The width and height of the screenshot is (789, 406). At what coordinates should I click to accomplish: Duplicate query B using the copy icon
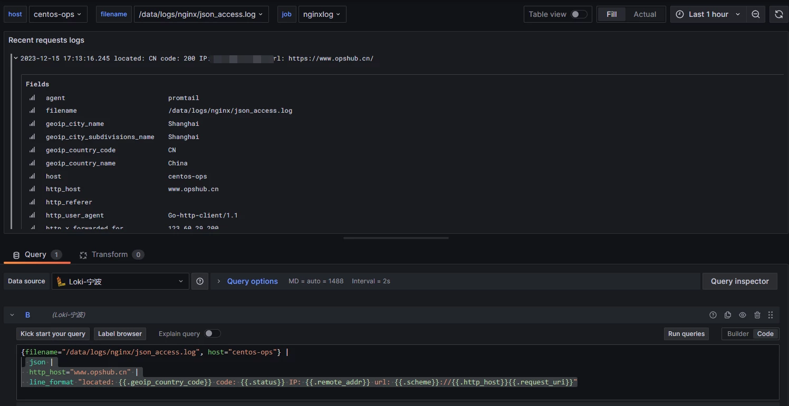click(728, 314)
